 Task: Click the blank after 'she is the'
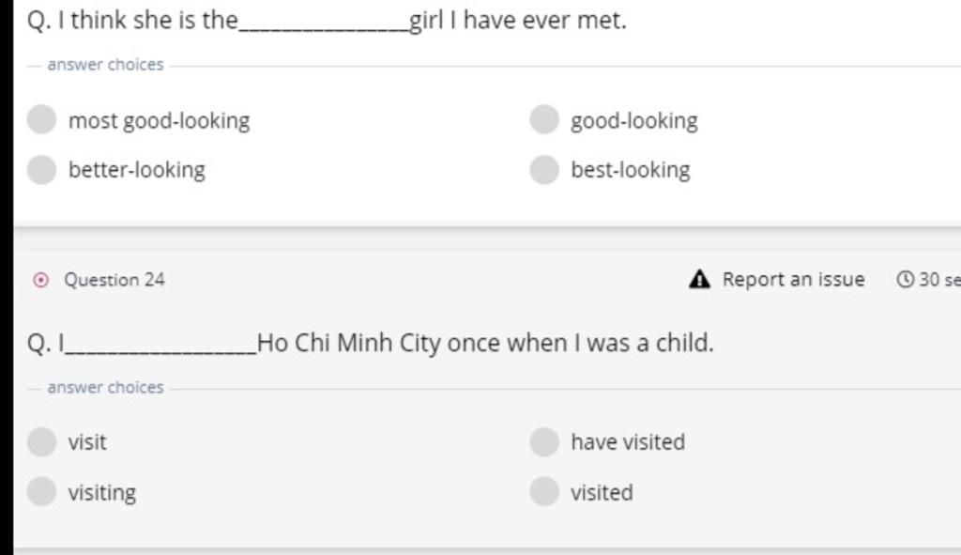[x=324, y=23]
